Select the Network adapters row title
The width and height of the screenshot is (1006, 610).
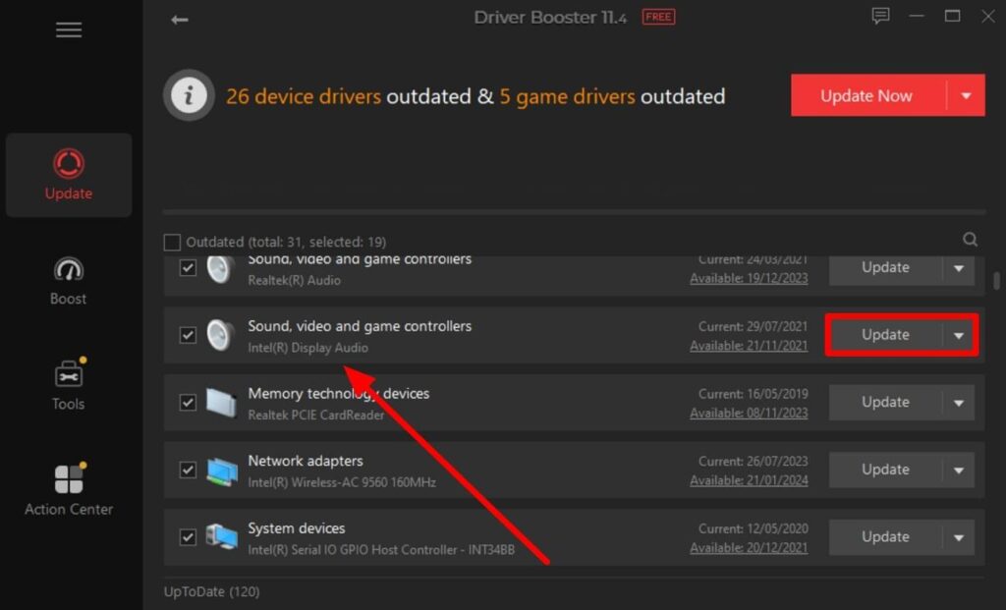306,461
